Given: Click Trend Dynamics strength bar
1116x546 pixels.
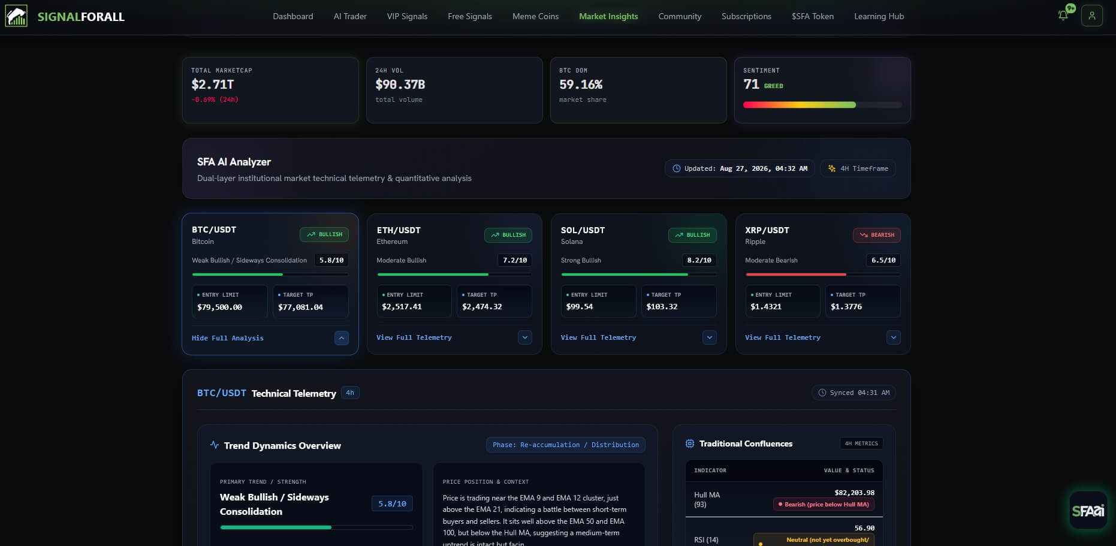Looking at the screenshot, I should point(316,527).
